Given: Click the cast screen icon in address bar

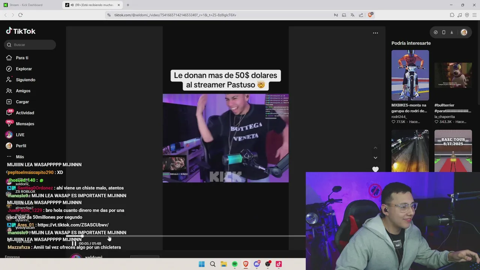Looking at the screenshot, I should click(344, 15).
